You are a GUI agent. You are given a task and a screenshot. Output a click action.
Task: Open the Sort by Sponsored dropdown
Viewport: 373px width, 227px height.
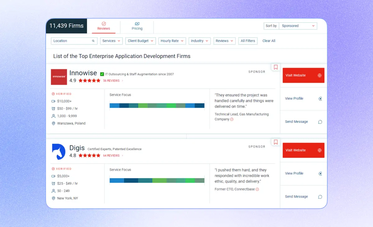tap(298, 26)
